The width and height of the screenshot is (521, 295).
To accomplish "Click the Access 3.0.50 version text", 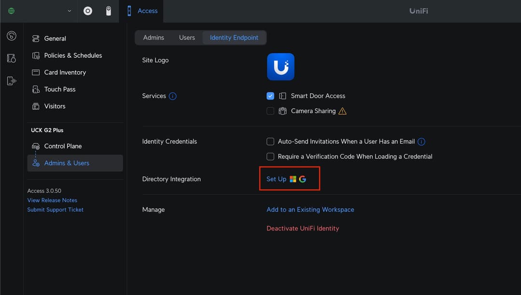I will (x=44, y=191).
